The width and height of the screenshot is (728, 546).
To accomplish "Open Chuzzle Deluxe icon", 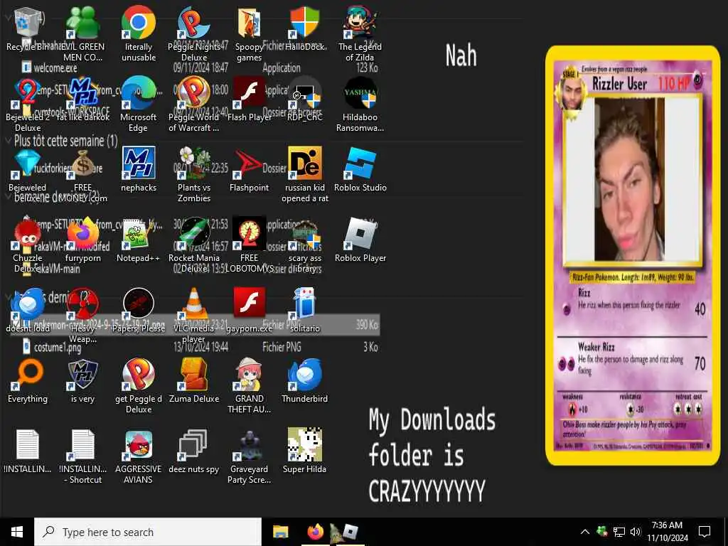I will coord(28,235).
